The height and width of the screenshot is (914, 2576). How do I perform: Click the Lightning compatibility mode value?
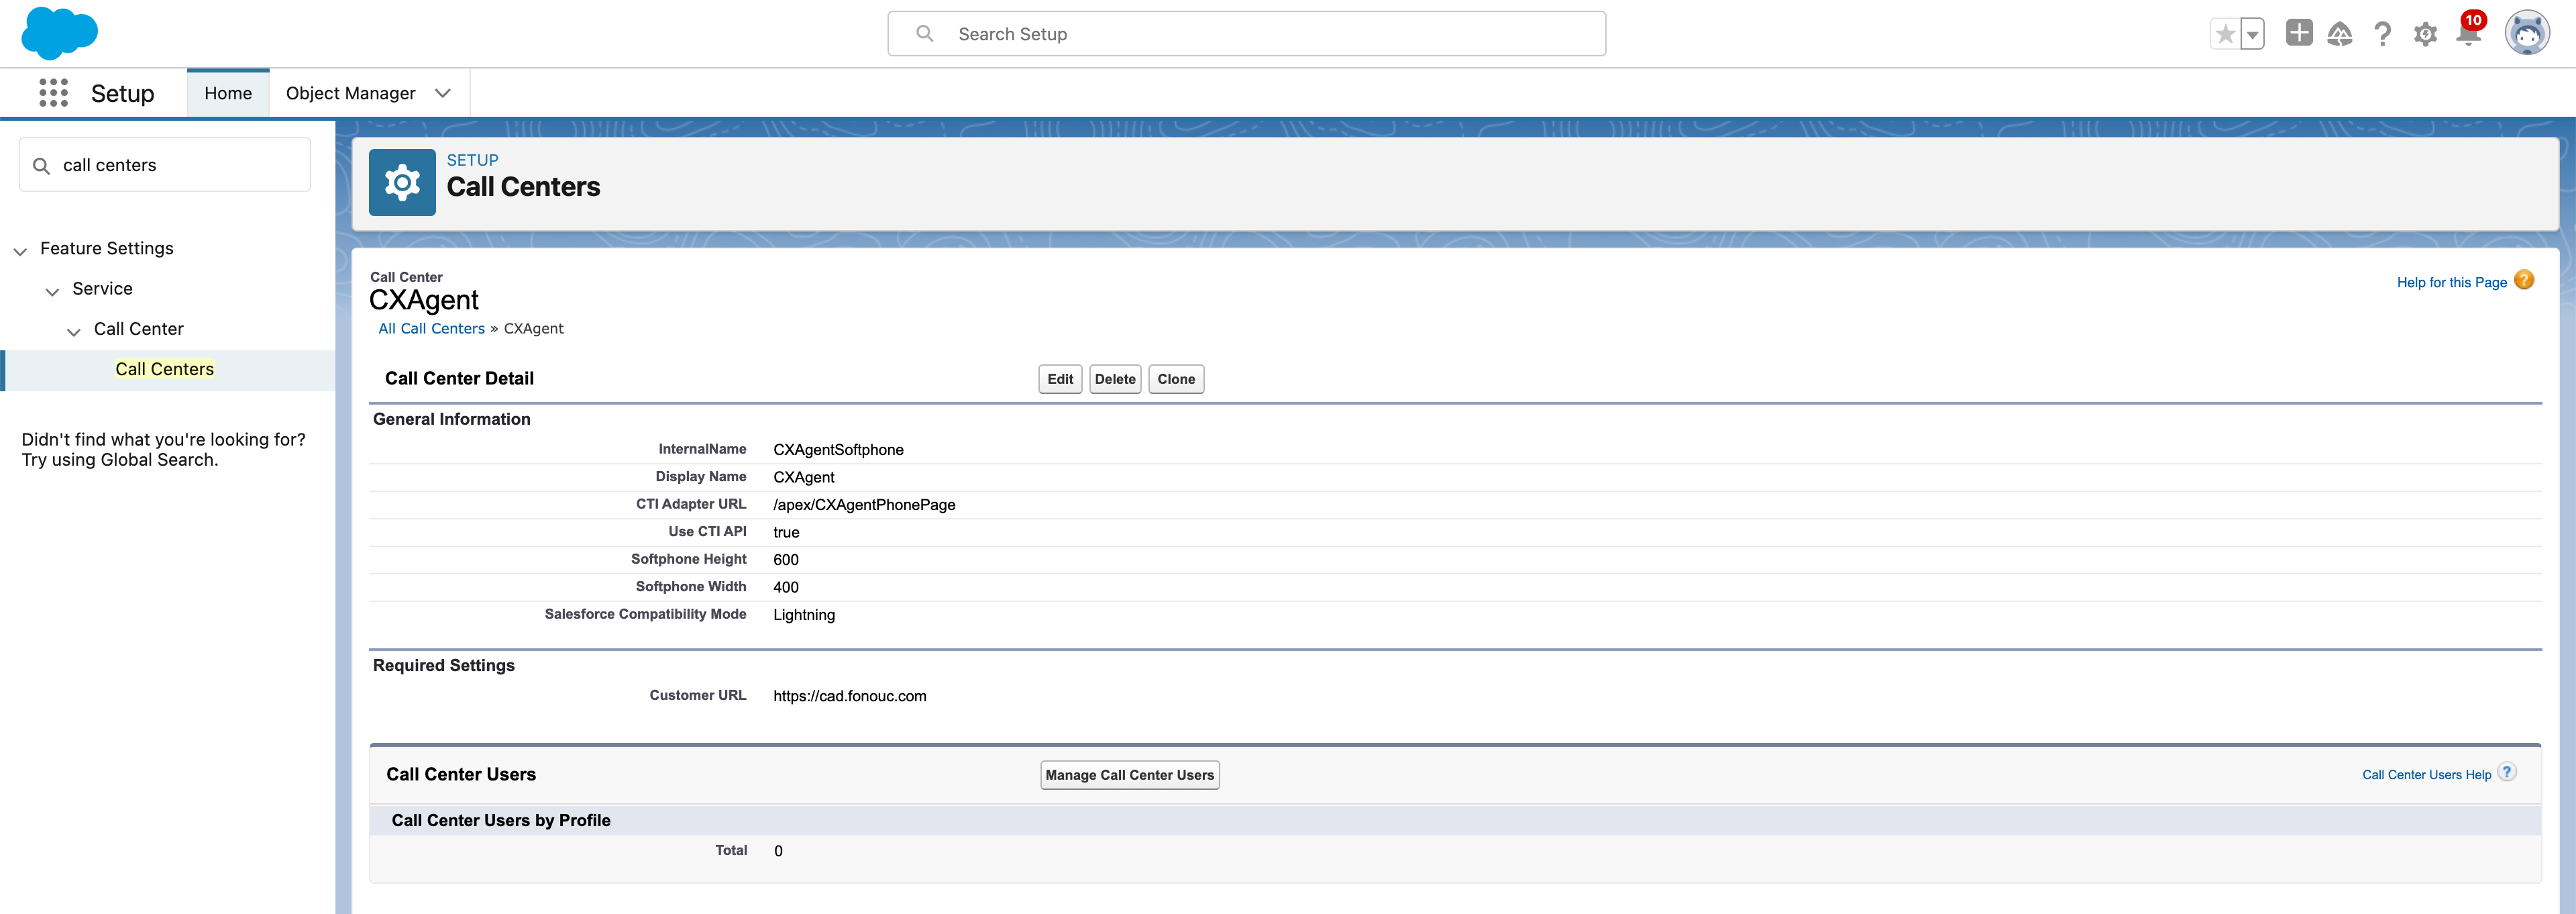(804, 615)
